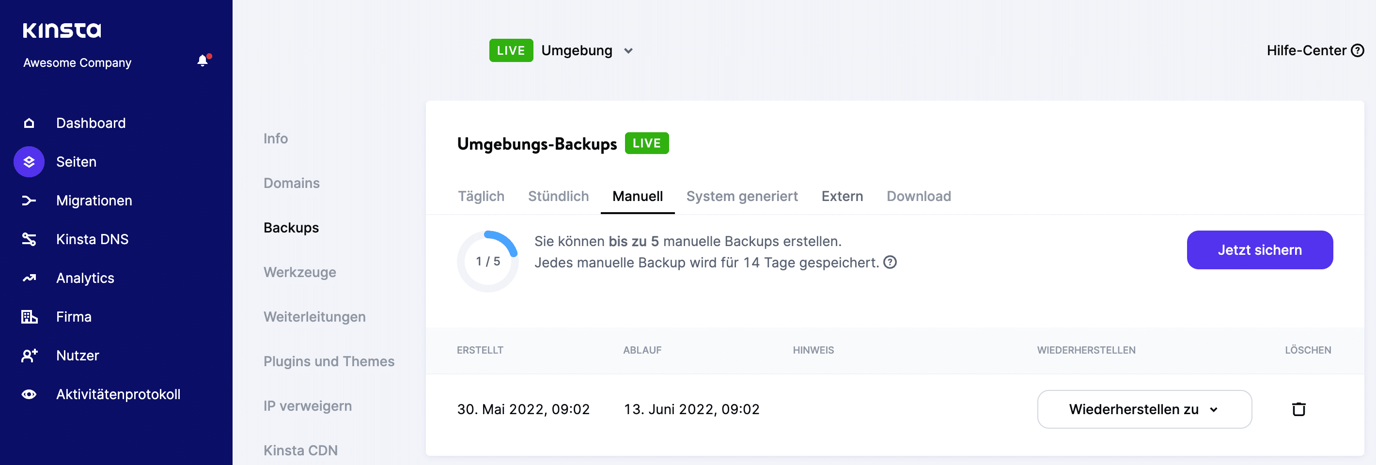Switch to the Täglich backups tab

481,196
